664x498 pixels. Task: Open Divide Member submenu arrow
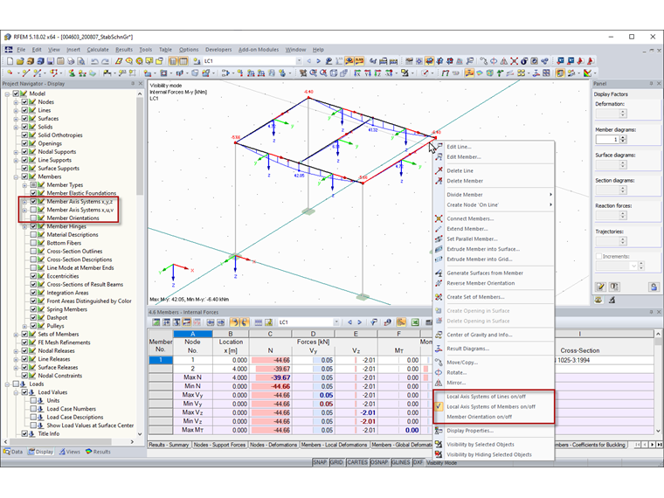550,195
